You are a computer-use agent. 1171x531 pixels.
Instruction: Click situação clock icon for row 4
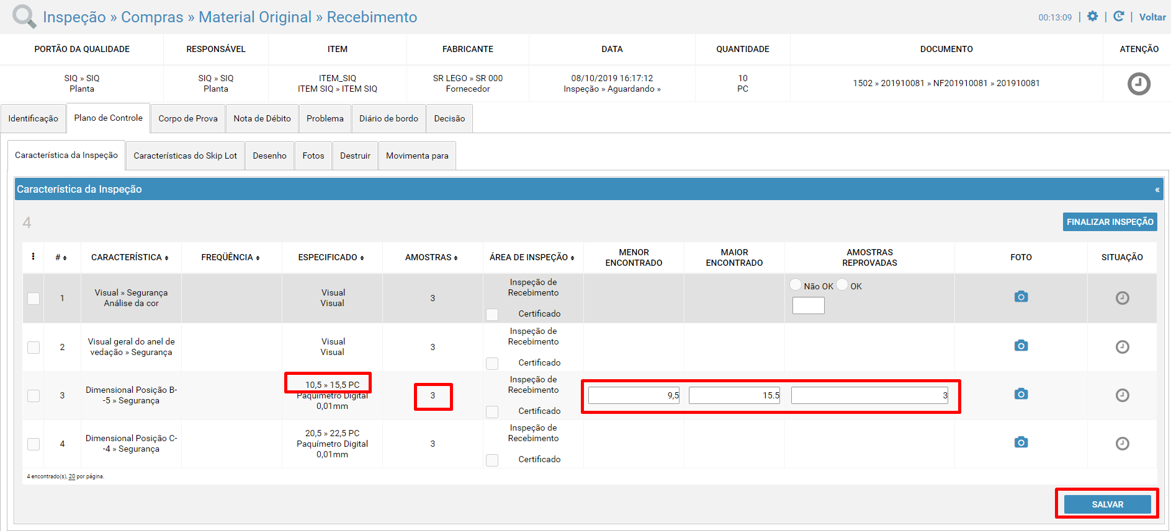click(1122, 444)
